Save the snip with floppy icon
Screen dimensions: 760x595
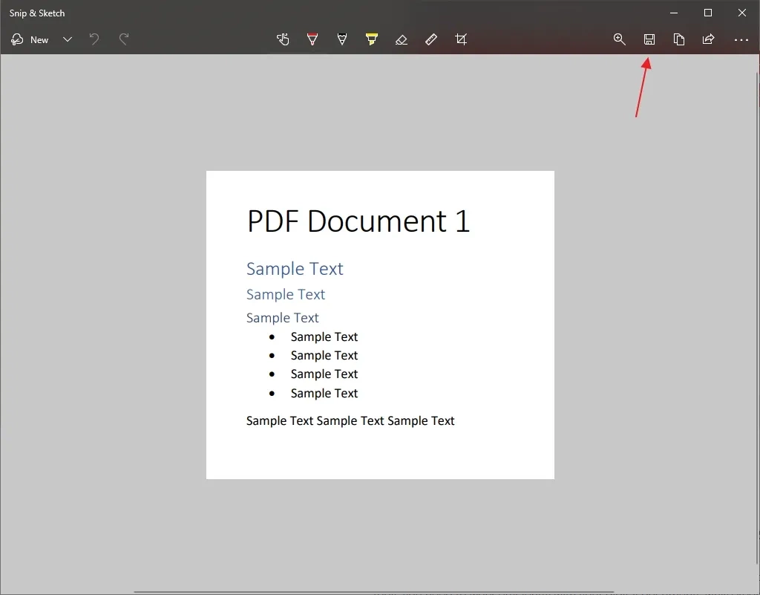(649, 39)
